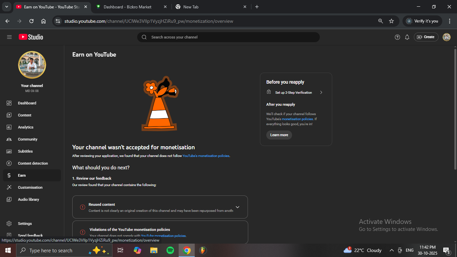The image size is (457, 257).
Task: Click the Help question mark icon
Action: click(397, 37)
